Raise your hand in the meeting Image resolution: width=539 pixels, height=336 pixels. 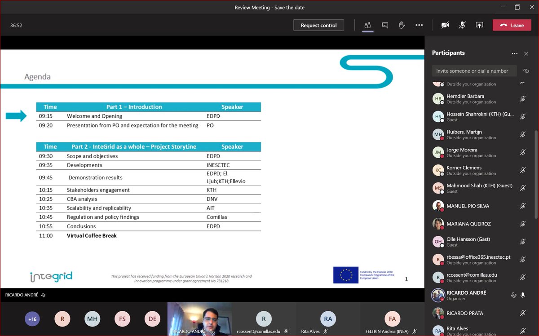click(402, 25)
